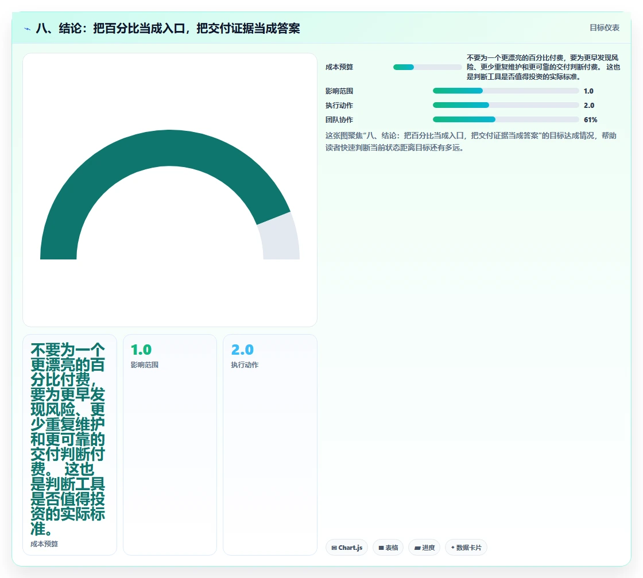Click the description paragraph starting 这张图聚焦
This screenshot has width=643, height=578.
click(471, 141)
